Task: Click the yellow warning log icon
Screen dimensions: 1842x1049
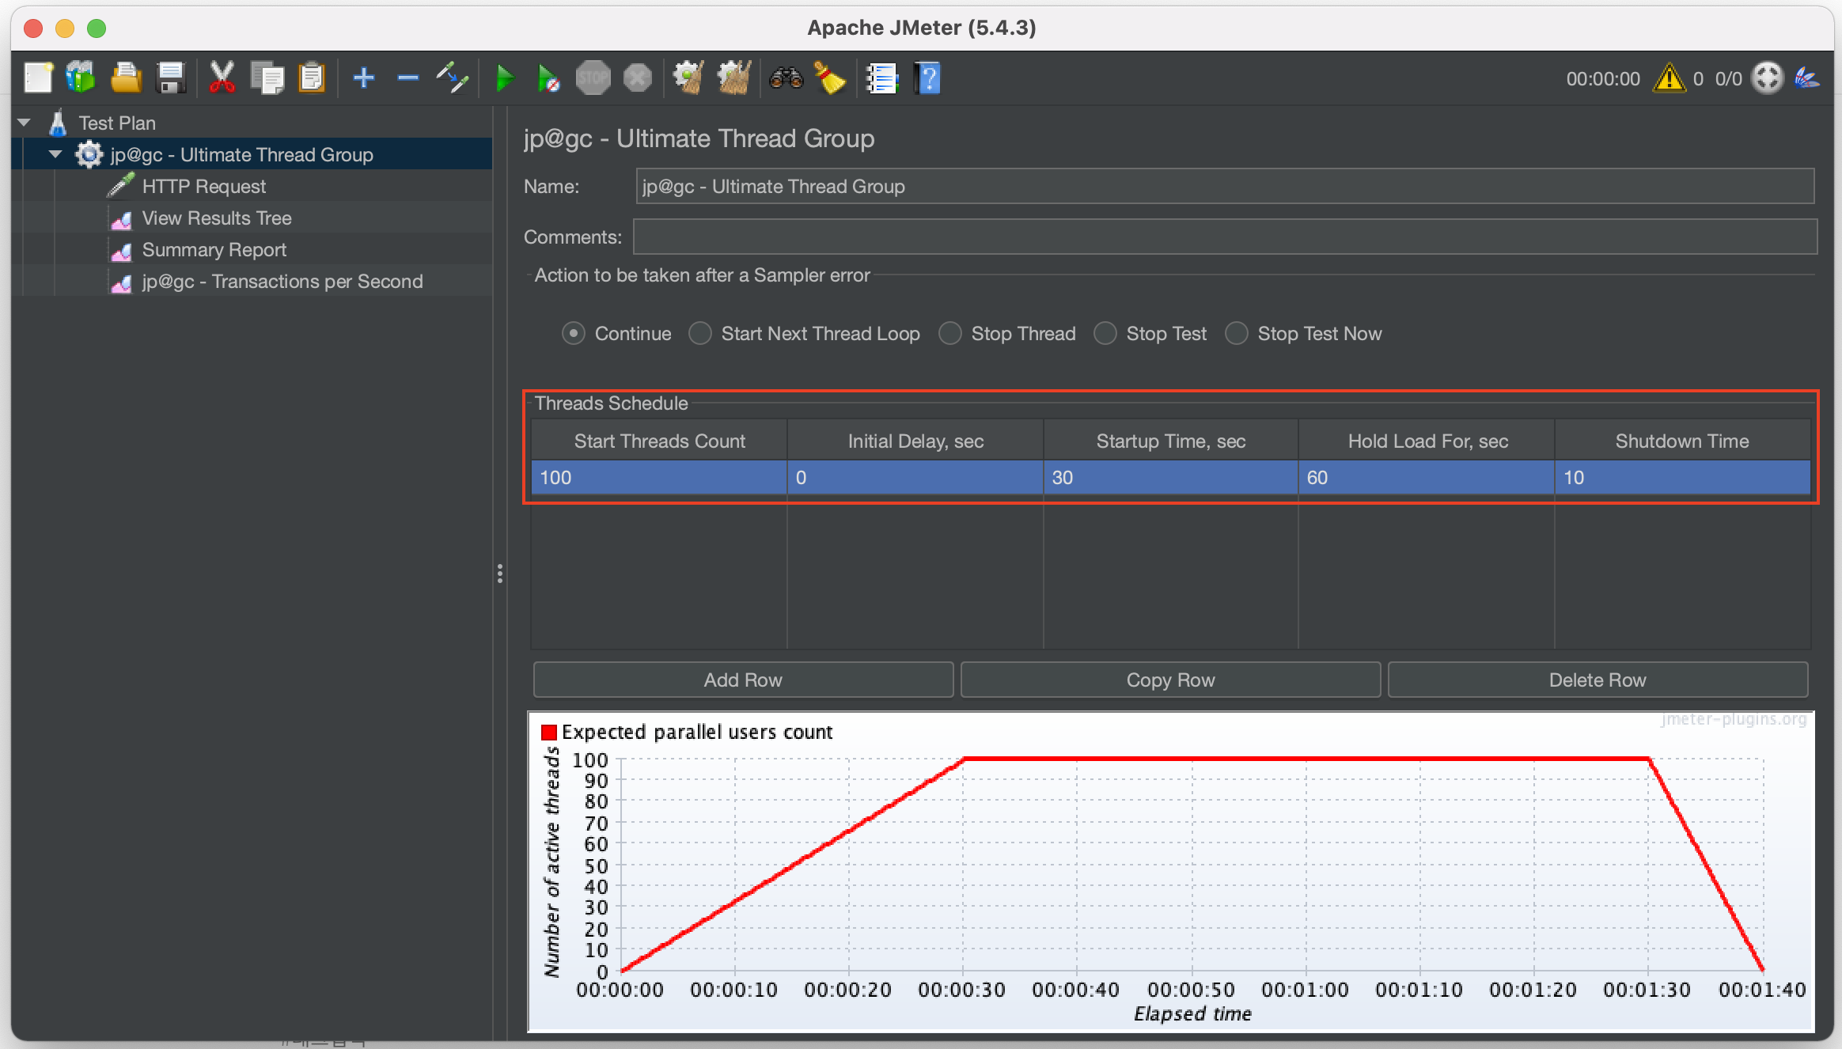Action: pos(1669,78)
